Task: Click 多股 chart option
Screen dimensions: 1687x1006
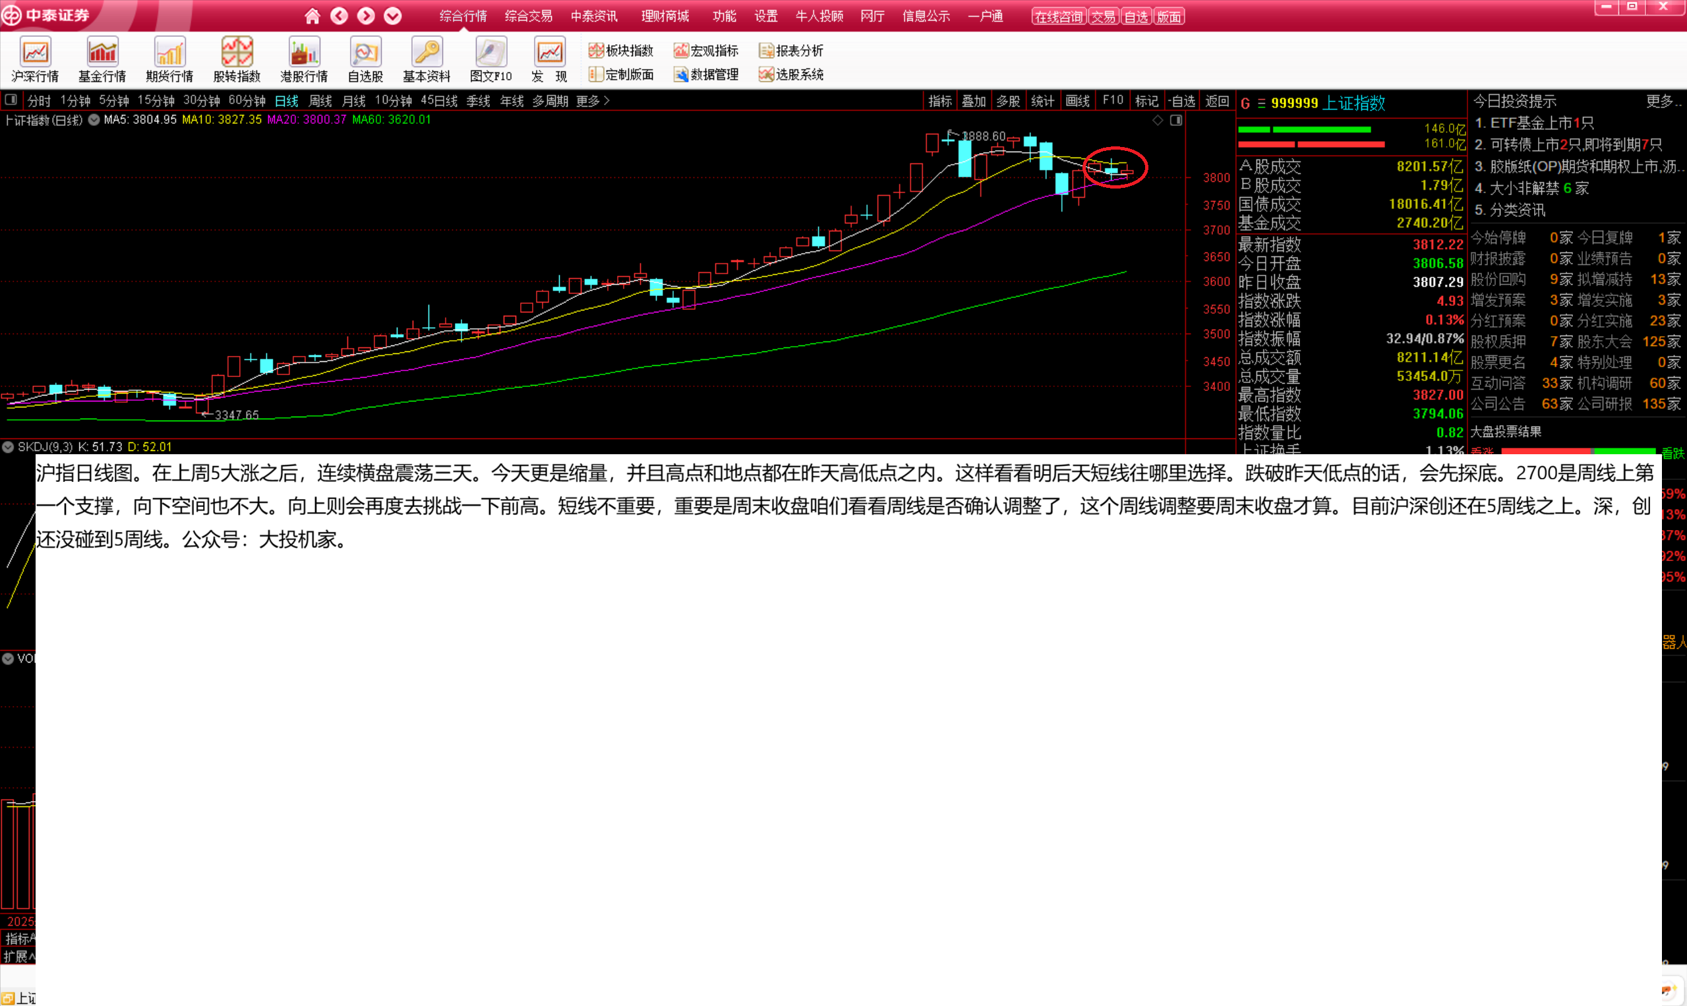Action: [1008, 101]
